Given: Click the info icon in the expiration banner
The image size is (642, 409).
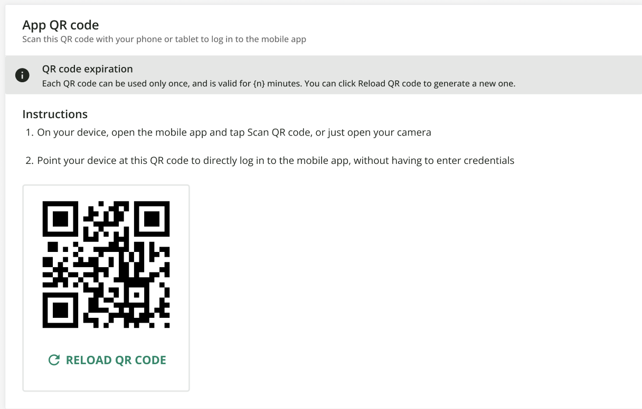Looking at the screenshot, I should [22, 75].
